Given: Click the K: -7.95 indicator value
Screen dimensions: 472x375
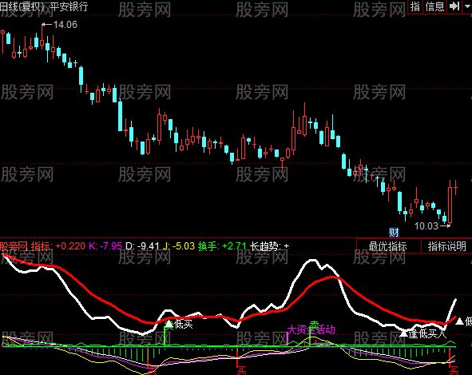Looking at the screenshot, I should pyautogui.click(x=105, y=246).
